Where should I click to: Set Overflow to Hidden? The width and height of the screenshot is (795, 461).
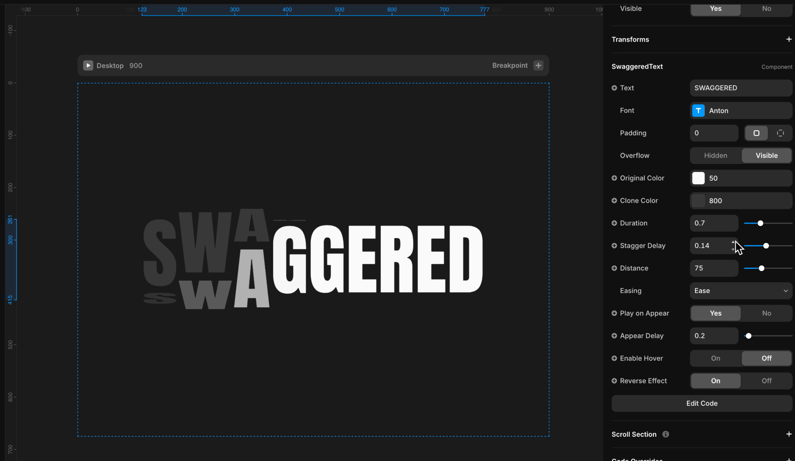(715, 156)
